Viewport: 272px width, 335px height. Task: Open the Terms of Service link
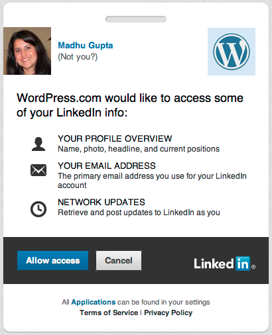109,312
